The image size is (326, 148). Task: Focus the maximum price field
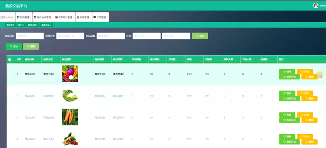coord(176,36)
